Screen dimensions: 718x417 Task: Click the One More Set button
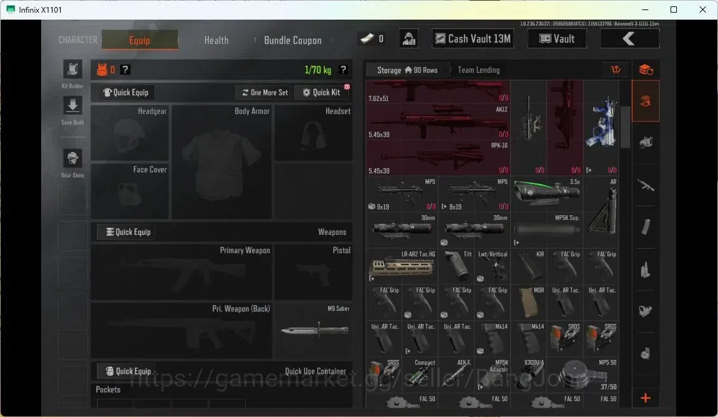[x=265, y=92]
